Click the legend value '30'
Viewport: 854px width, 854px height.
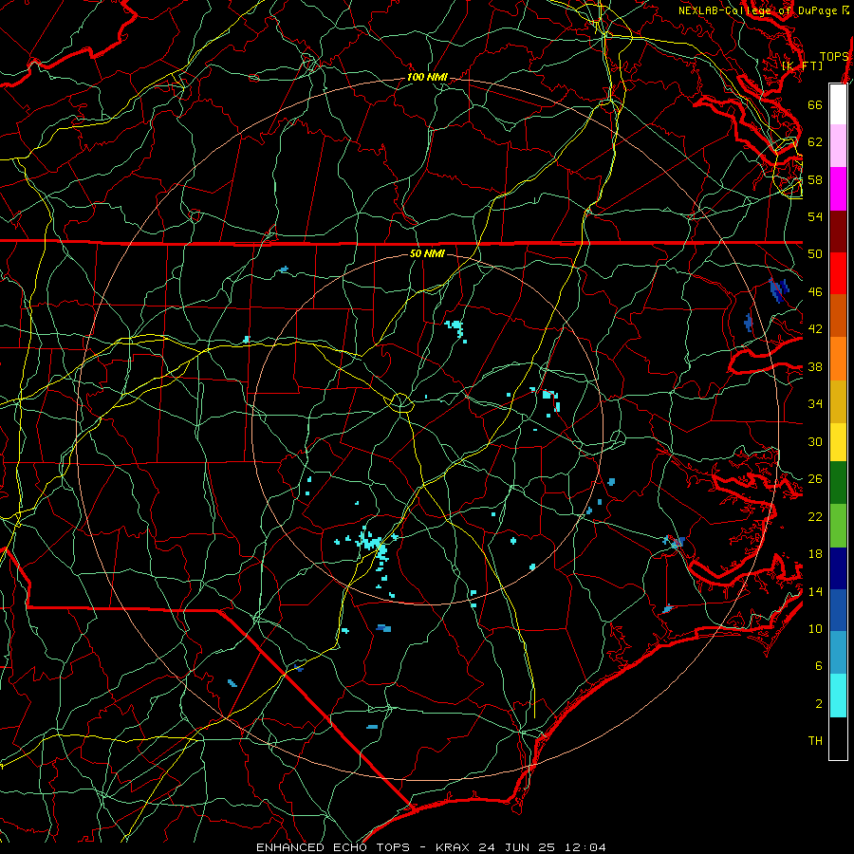click(x=815, y=441)
